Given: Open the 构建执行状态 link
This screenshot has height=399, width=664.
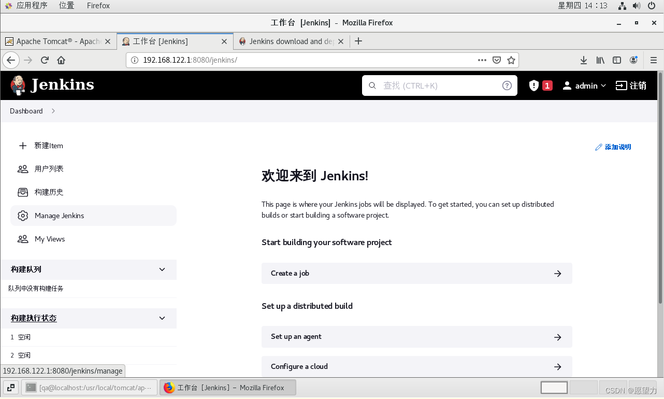Looking at the screenshot, I should pos(34,318).
